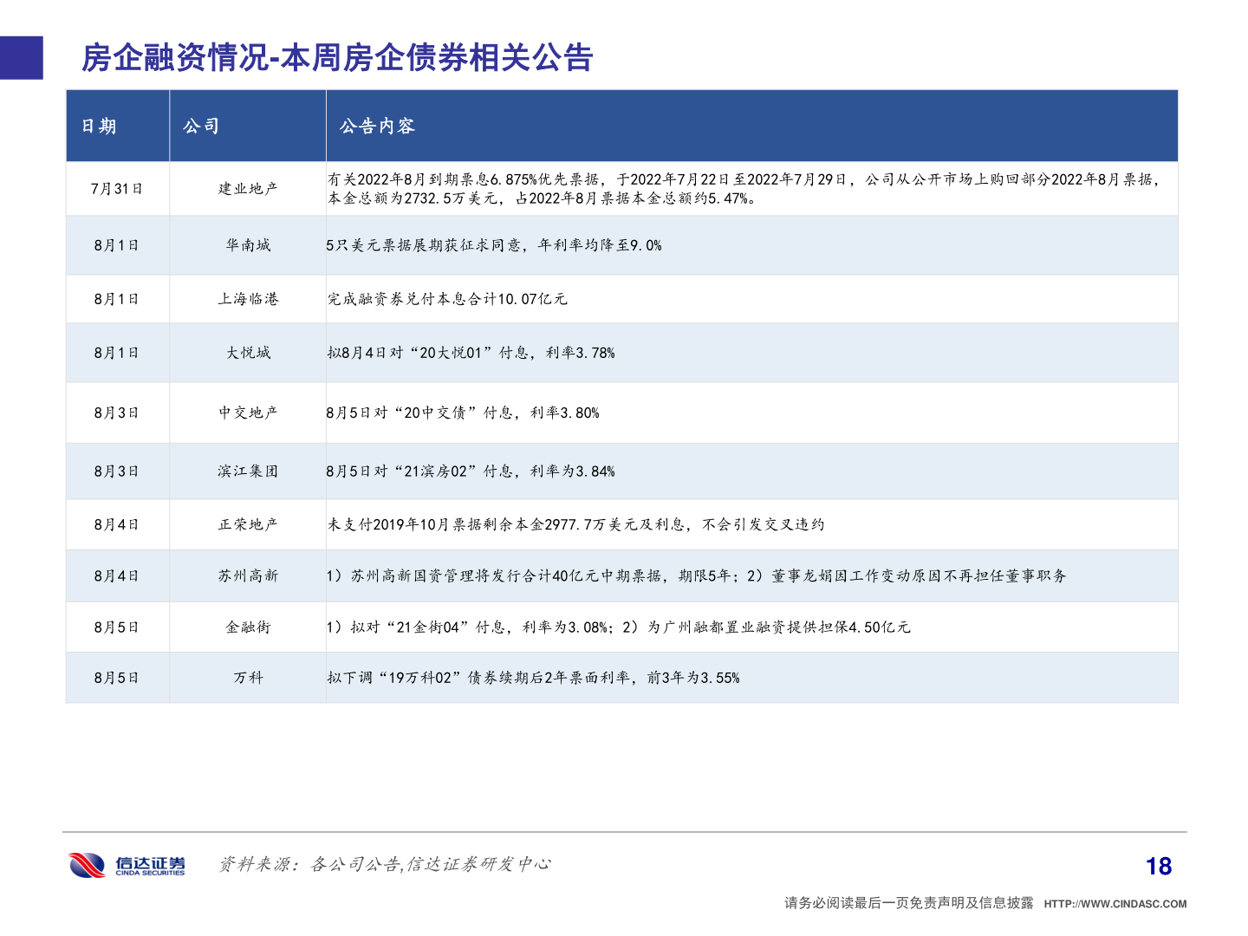Viewport: 1248px width, 936px height.
Task: Click the 请务必阅读最后一页免责声明及信息披露 disclaimer text
Action: [x=909, y=901]
